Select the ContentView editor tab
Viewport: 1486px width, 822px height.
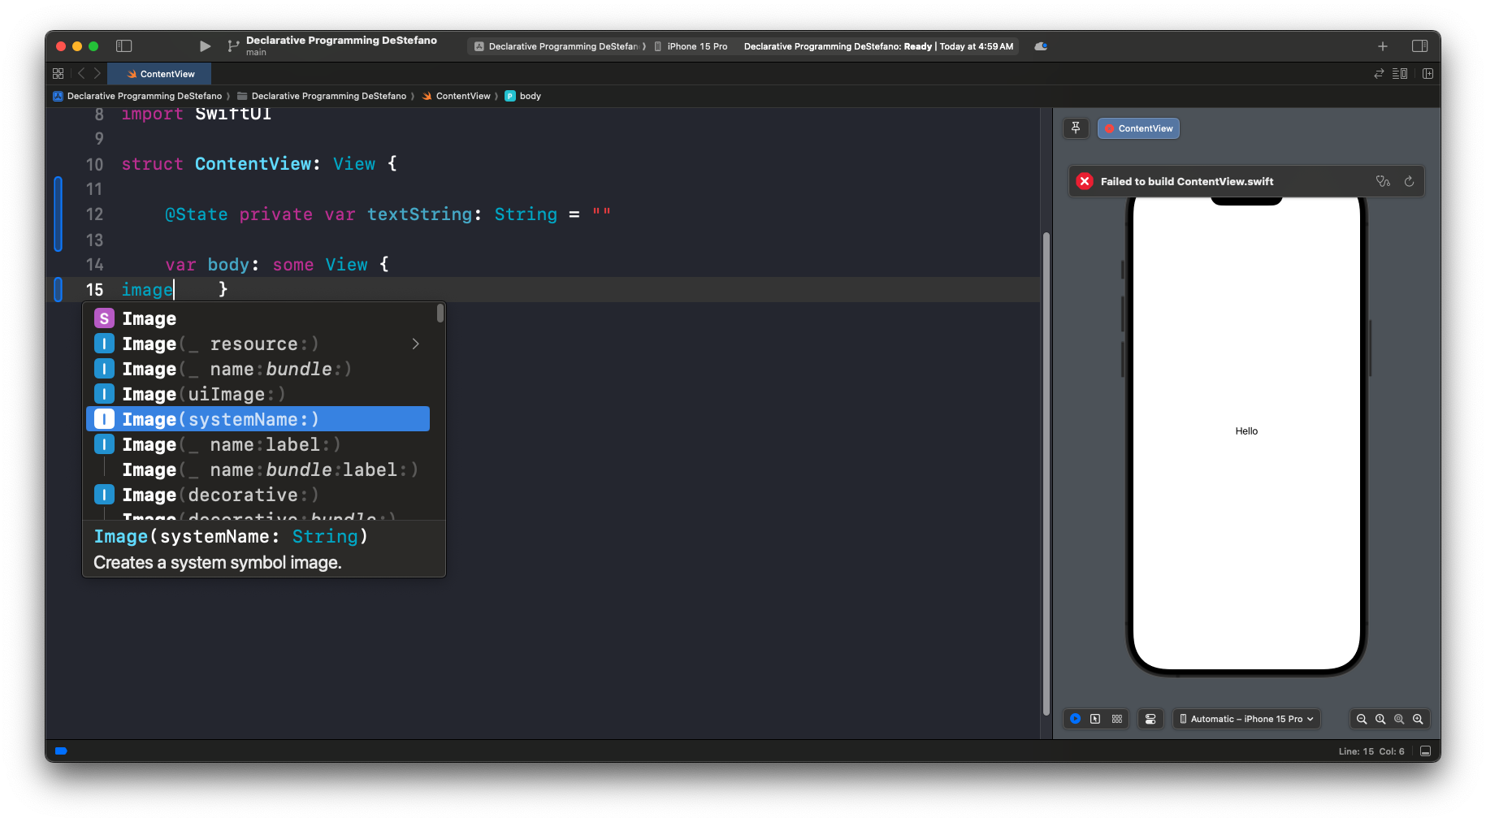coord(160,74)
